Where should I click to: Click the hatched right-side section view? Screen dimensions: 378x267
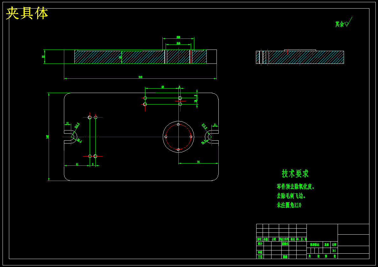300,57
